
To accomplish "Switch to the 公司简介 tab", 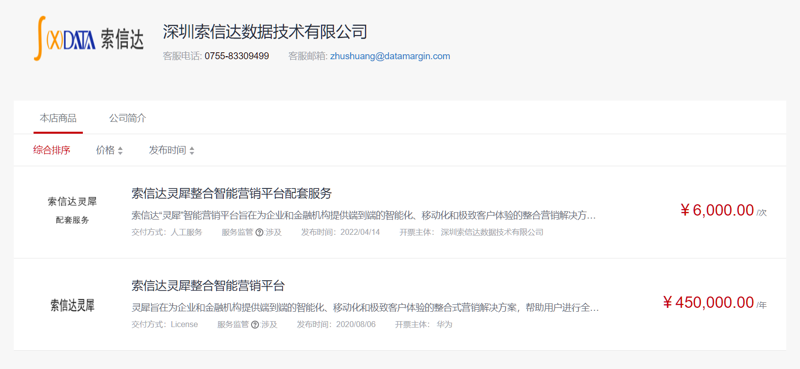I will tap(127, 118).
